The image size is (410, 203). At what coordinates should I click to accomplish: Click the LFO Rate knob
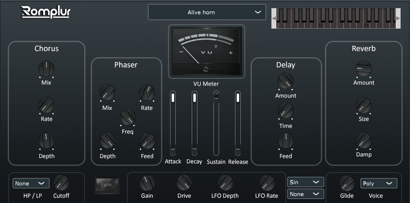pyautogui.click(x=267, y=183)
